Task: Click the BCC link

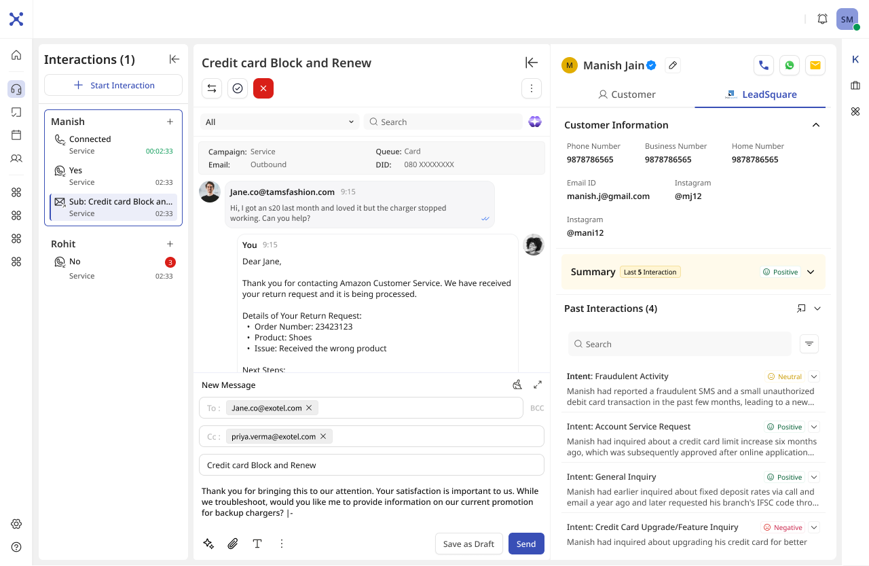Action: point(536,408)
